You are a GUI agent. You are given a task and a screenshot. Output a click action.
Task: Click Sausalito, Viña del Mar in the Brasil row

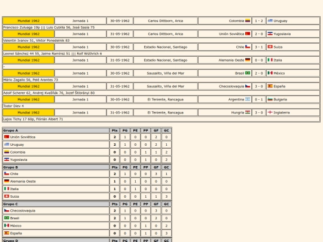tap(166, 73)
